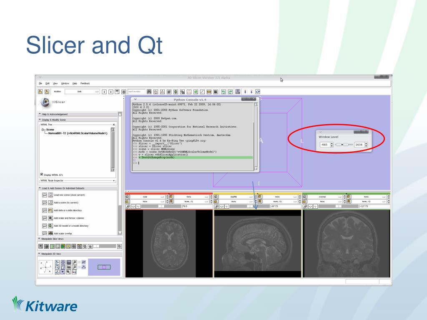This screenshot has width=427, height=320.
Task: Click Add scalar overlay button
Action: pyautogui.click(x=50, y=233)
